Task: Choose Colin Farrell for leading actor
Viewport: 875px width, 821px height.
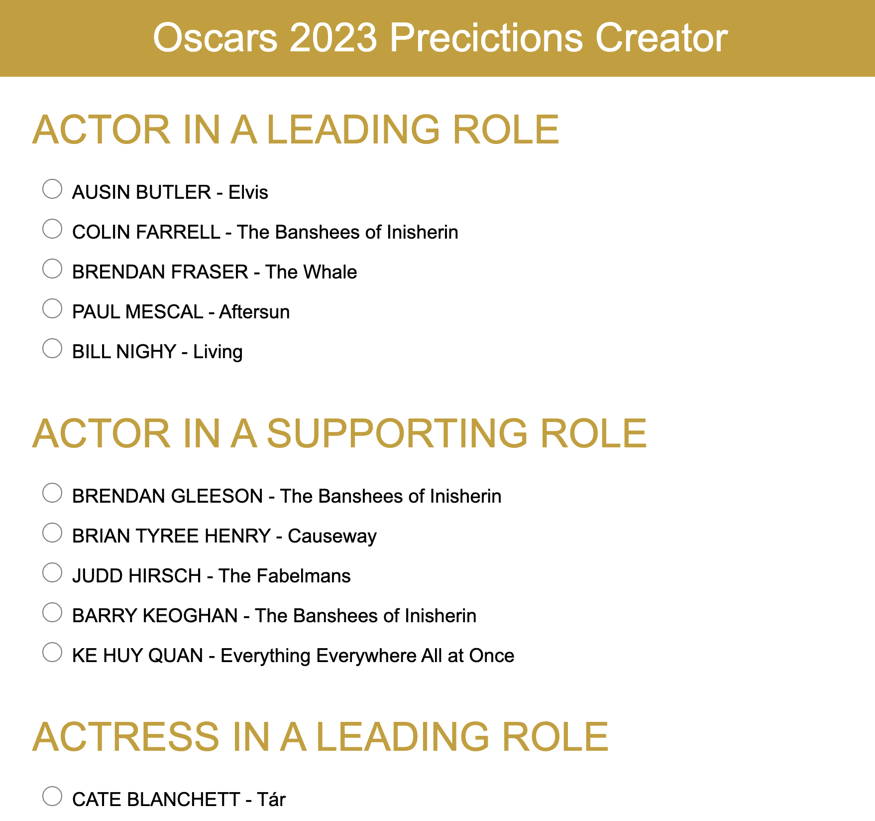Action: (52, 229)
